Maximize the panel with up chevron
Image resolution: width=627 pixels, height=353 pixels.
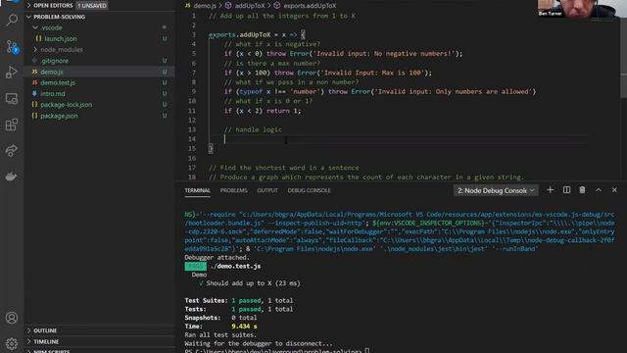pos(599,190)
